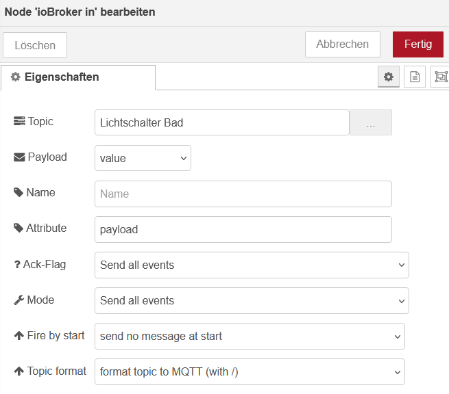The height and width of the screenshot is (394, 449).
Task: Open the Mode dropdown
Action: tap(252, 300)
